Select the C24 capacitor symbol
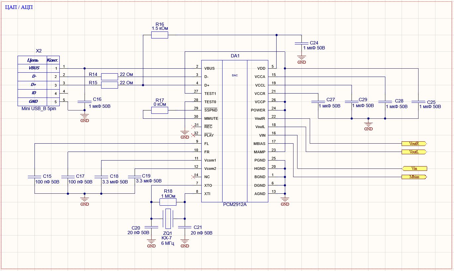Image resolution: width=454 pixels, height=271 pixels. click(x=301, y=43)
